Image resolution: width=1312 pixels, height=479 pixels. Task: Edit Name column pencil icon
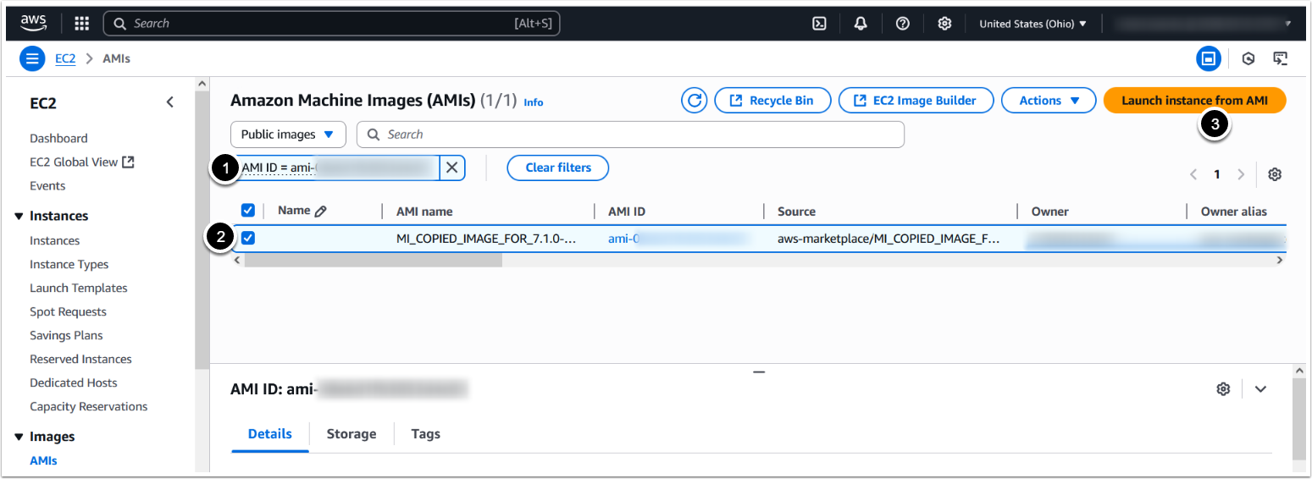pyautogui.click(x=320, y=212)
